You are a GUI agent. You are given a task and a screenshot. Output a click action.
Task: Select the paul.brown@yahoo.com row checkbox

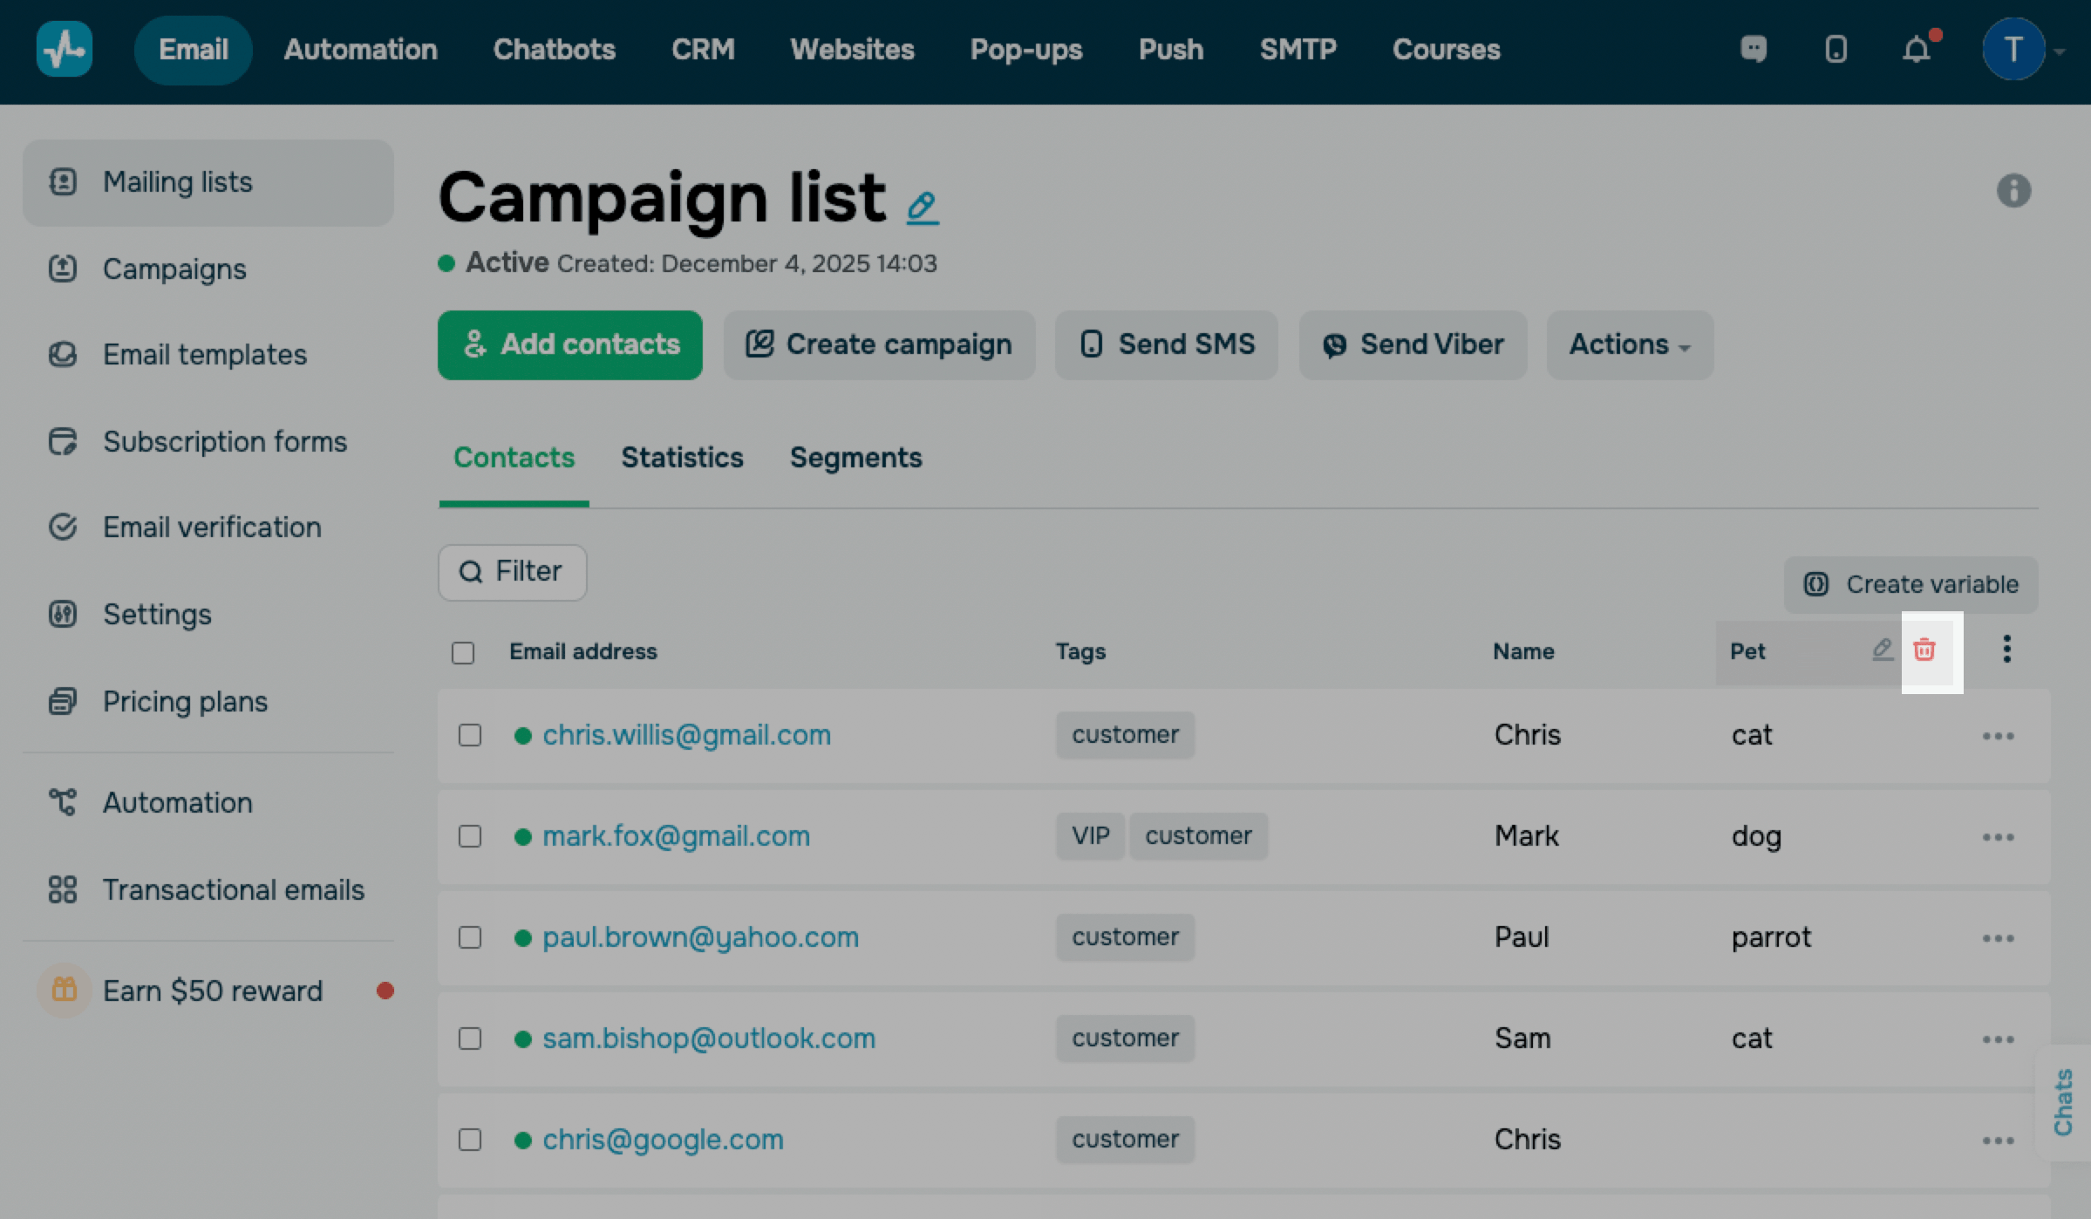coord(470,937)
